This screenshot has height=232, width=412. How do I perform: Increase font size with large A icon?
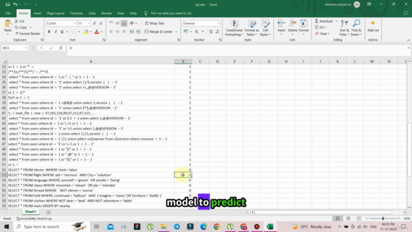95,23
